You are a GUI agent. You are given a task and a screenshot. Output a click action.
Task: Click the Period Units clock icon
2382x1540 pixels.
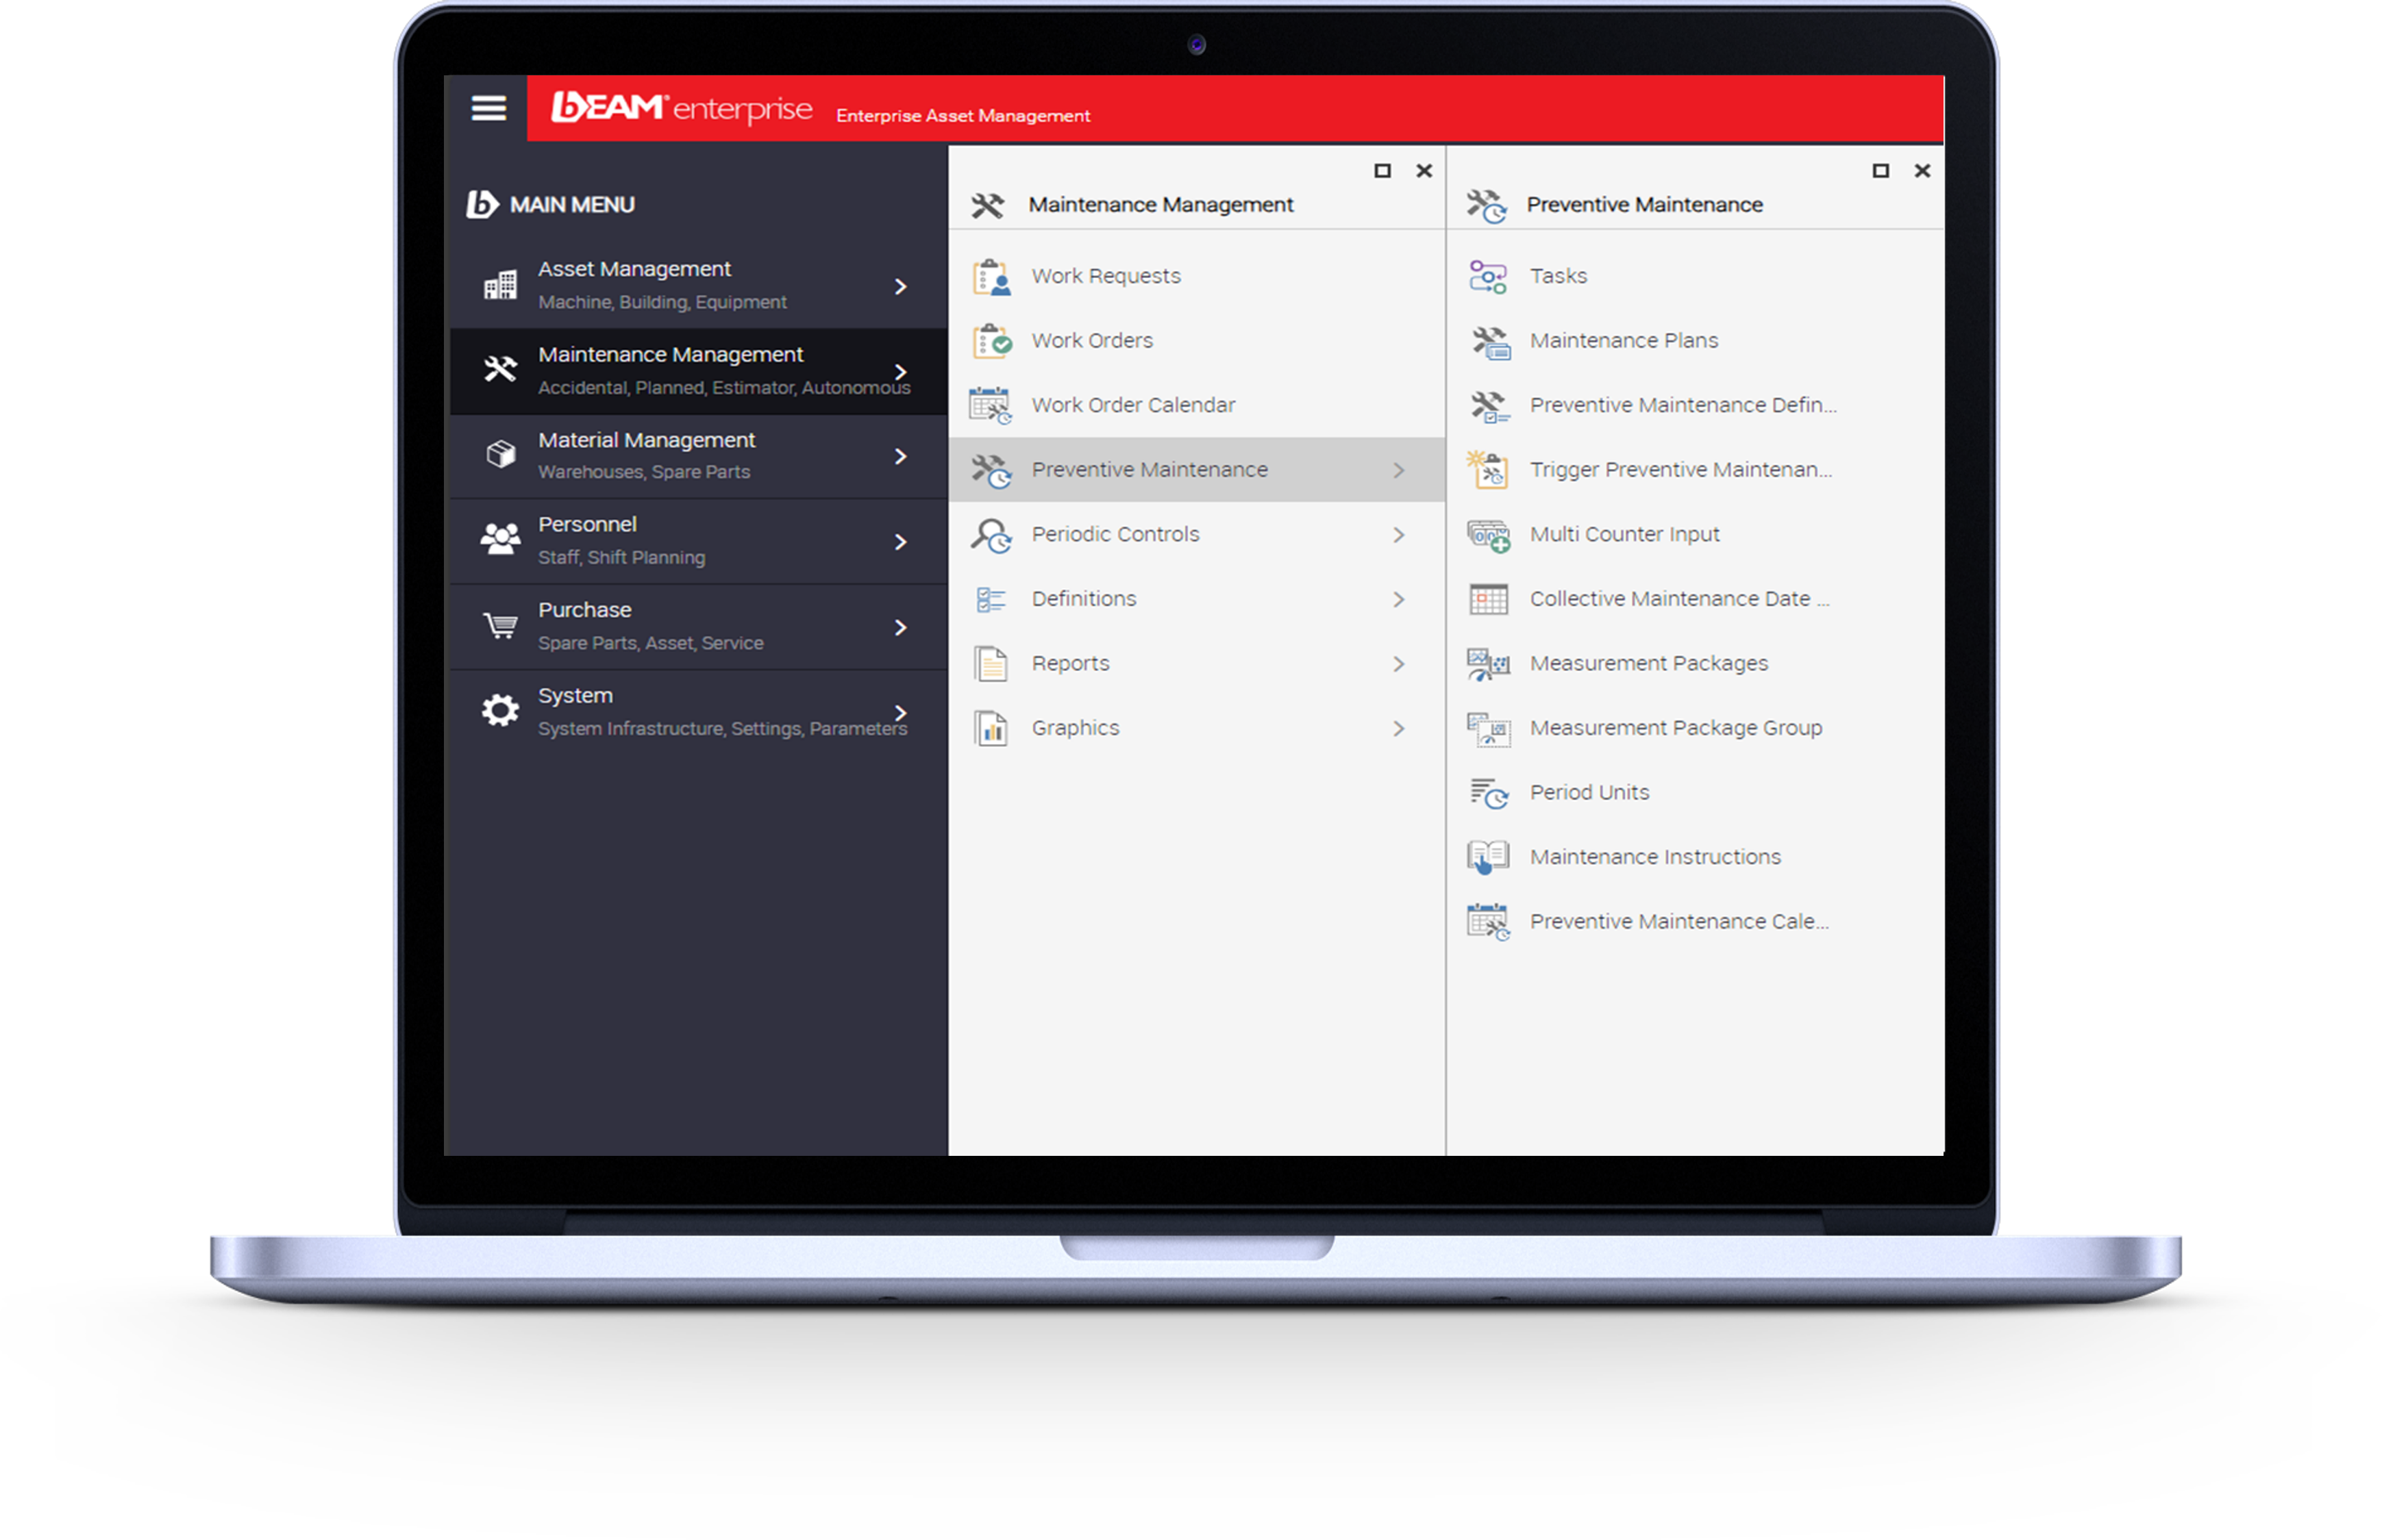(1489, 793)
